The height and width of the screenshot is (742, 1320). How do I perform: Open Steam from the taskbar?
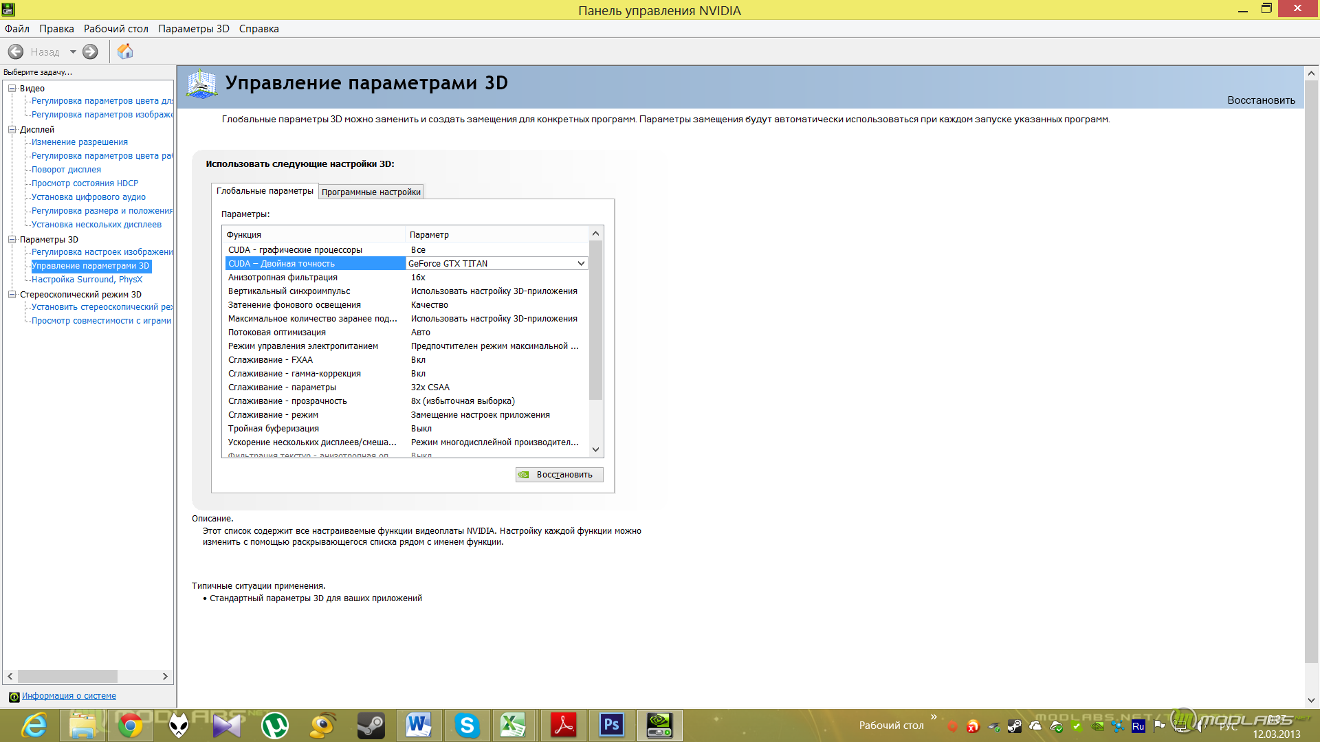click(x=371, y=726)
